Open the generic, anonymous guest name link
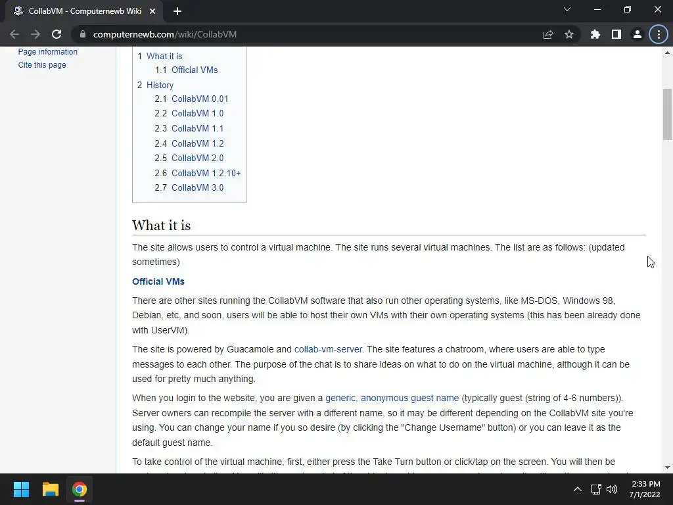673x505 pixels. point(392,398)
